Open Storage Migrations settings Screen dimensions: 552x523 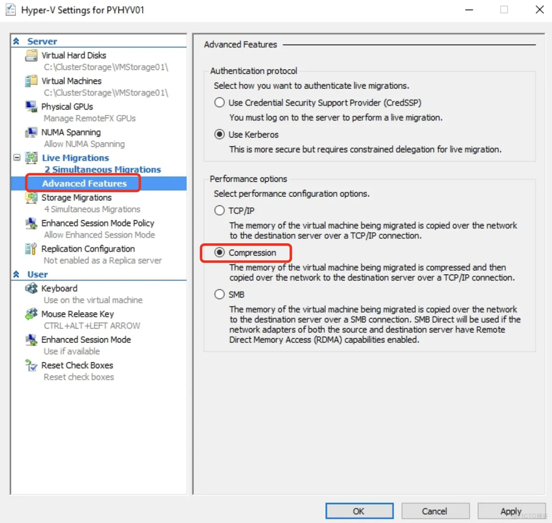tap(76, 197)
